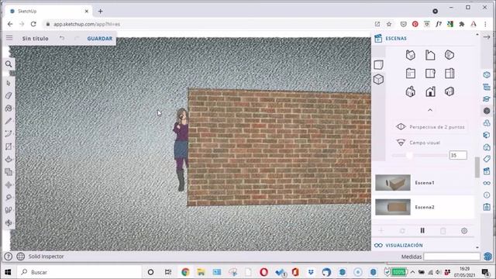Bookmark this page star icon
Screen dimensions: 496x279
389,24
